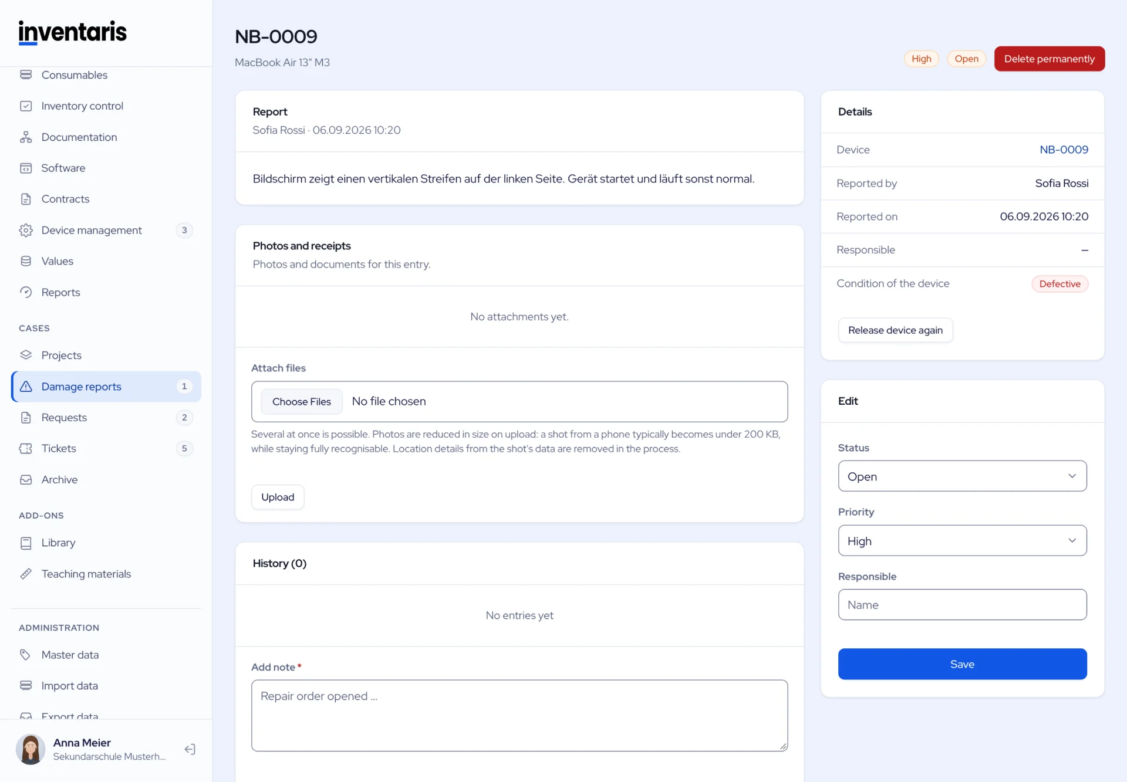This screenshot has height=782, width=1127.
Task: Click the High priority badge in header
Action: (x=921, y=59)
